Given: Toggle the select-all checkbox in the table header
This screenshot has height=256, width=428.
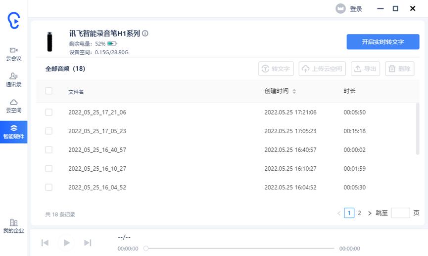Looking at the screenshot, I should coord(48,91).
